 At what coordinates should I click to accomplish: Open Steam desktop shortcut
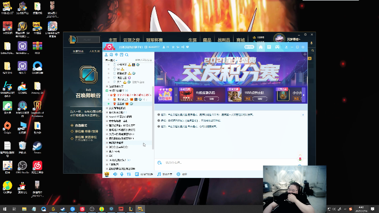(37, 148)
